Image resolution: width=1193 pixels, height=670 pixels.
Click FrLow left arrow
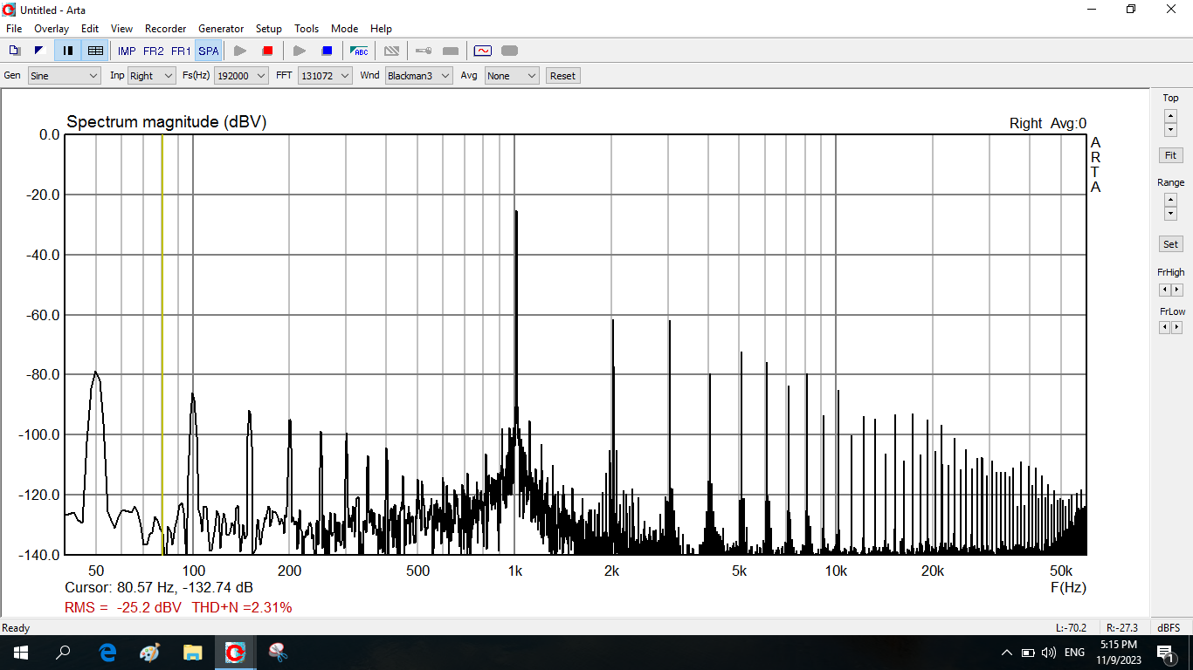point(1164,327)
